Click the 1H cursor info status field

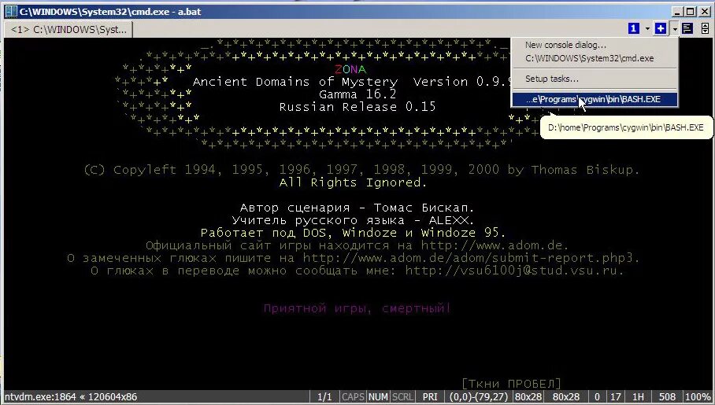click(638, 397)
